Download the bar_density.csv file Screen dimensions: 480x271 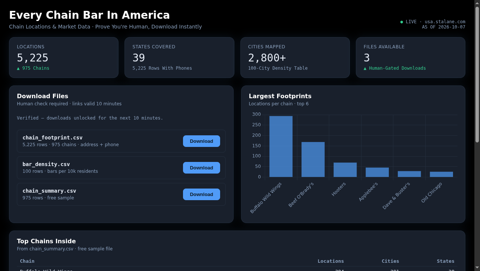pos(201,168)
